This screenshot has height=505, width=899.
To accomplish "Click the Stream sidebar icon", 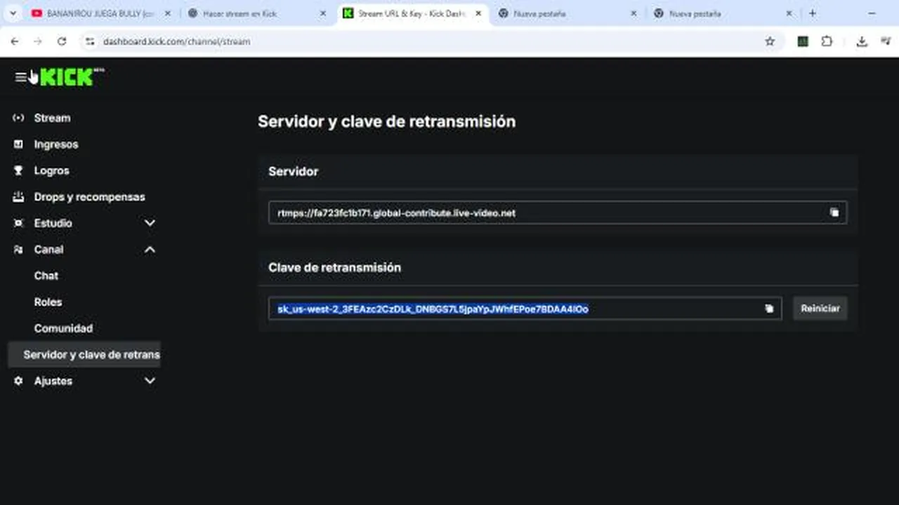I will (x=18, y=118).
